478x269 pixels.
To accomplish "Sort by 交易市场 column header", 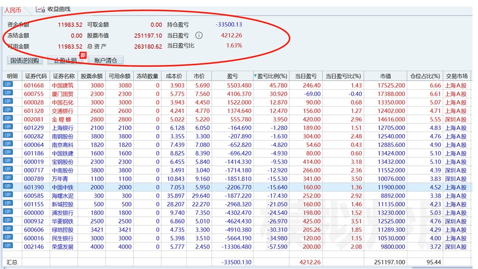I will point(457,76).
